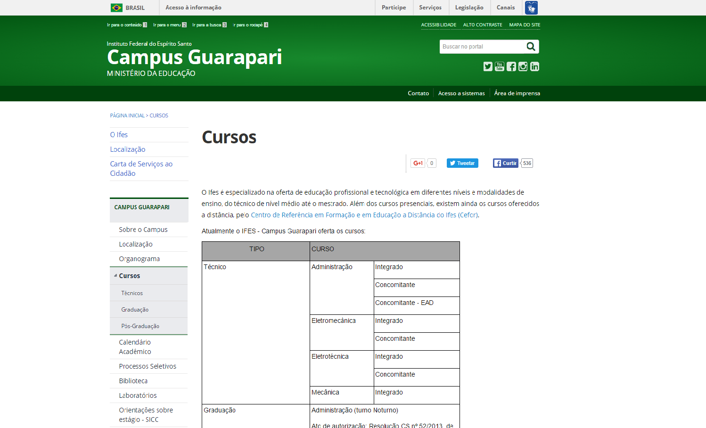
Task: Jump to Ir para o menu link
Action: point(170,25)
